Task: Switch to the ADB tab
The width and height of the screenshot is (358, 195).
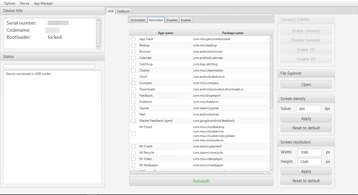Action: click(111, 11)
